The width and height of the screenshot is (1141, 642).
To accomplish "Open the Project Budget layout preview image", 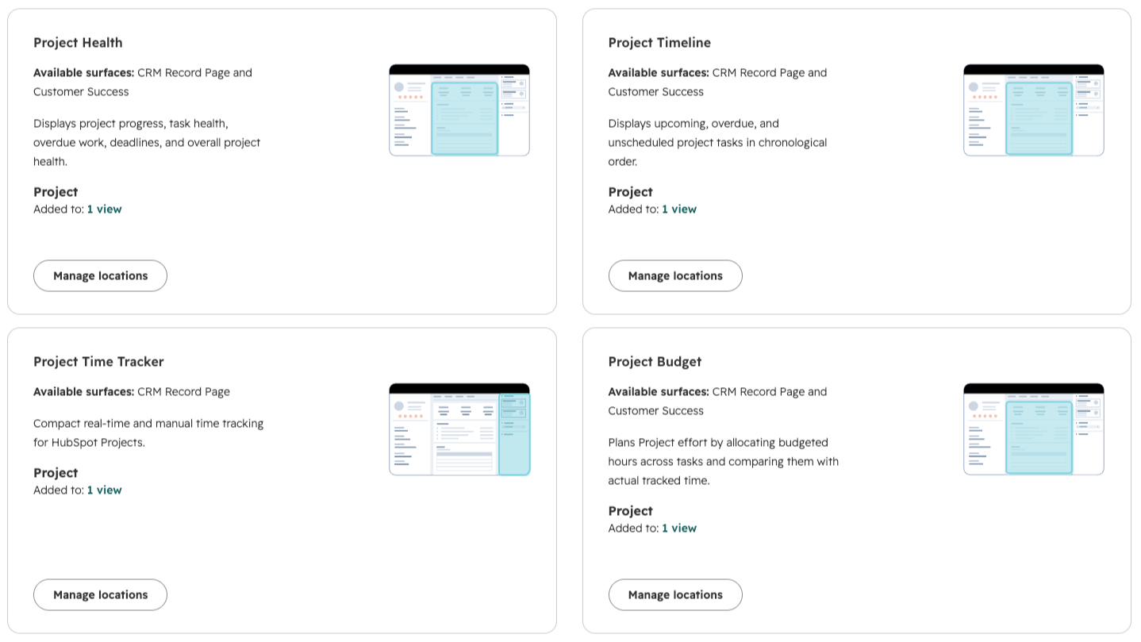I will pyautogui.click(x=1034, y=429).
